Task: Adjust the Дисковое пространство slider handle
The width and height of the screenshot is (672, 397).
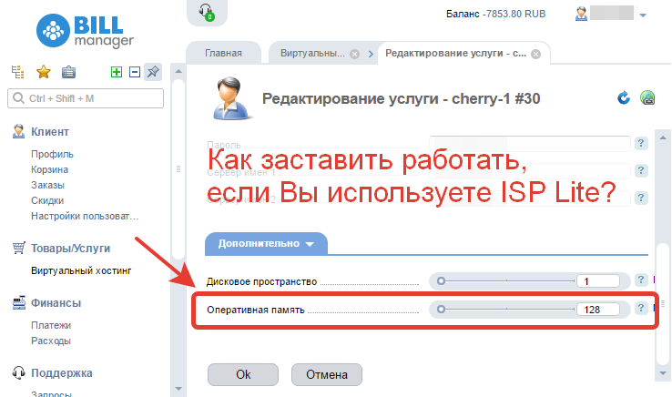Action: pyautogui.click(x=441, y=281)
